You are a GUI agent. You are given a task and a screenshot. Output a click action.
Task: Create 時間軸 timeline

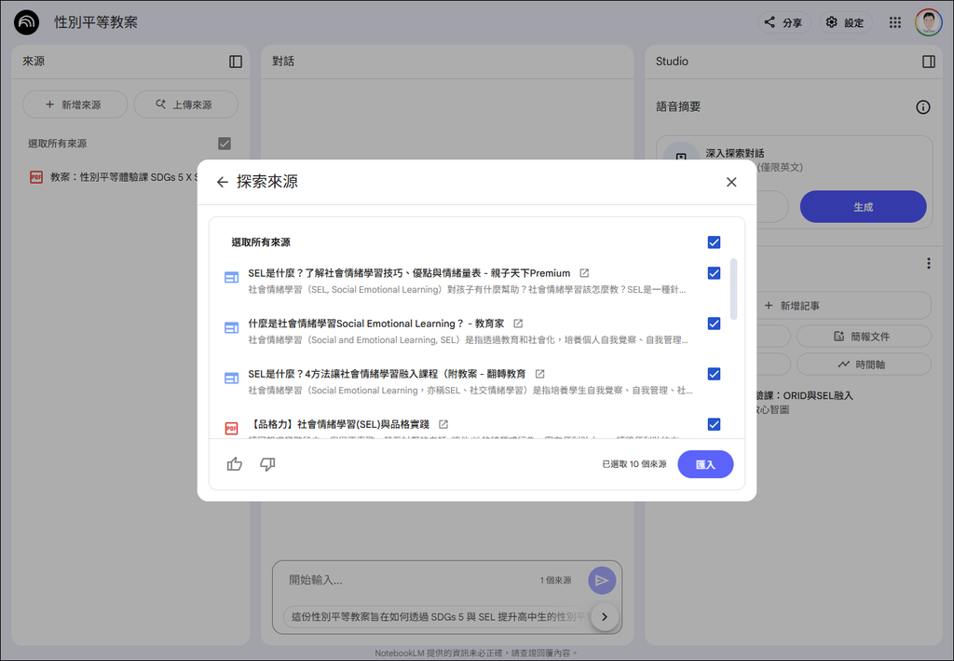coord(864,364)
